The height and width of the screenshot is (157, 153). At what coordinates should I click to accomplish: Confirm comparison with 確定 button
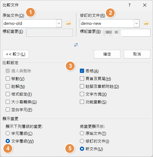click(x=107, y=54)
